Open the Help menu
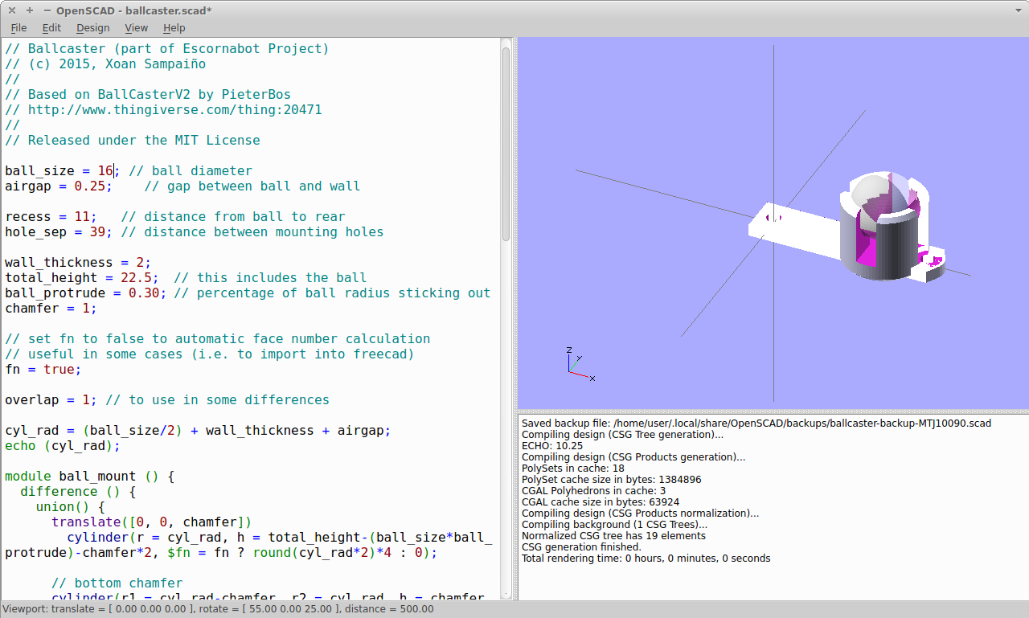 click(x=174, y=27)
